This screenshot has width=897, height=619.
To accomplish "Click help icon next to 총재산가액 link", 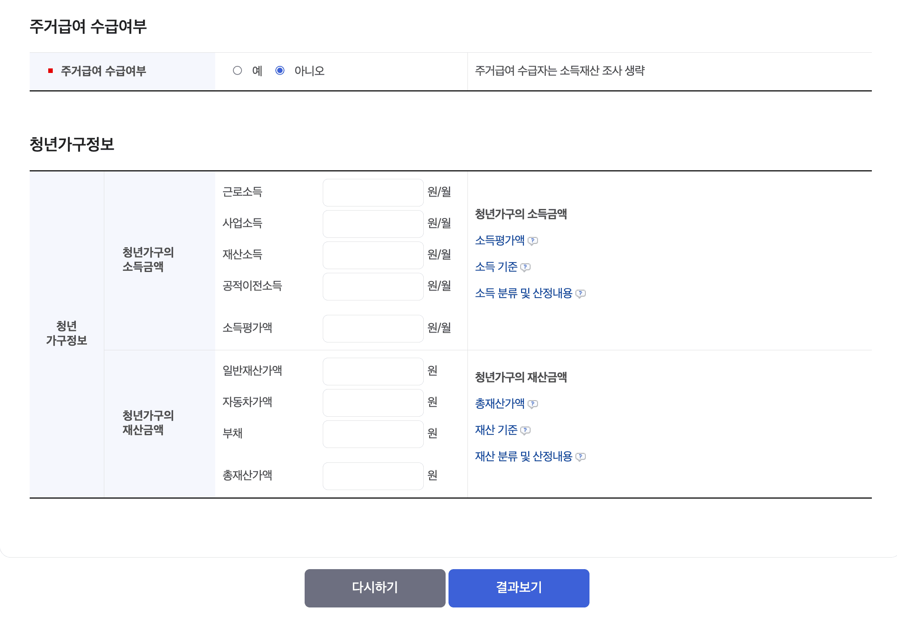I will click(x=533, y=404).
